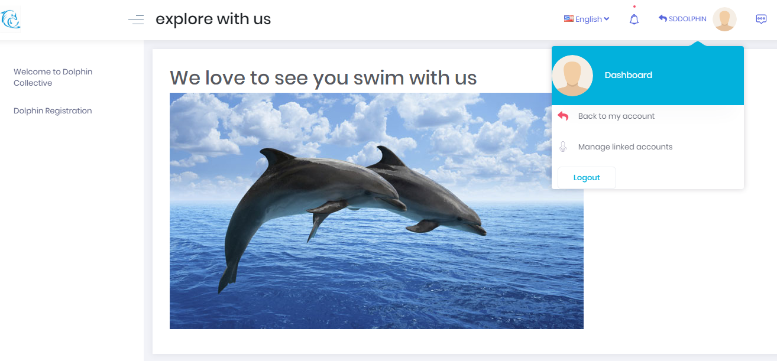
Task: Click the large avatar in profile panel
Action: pos(572,76)
